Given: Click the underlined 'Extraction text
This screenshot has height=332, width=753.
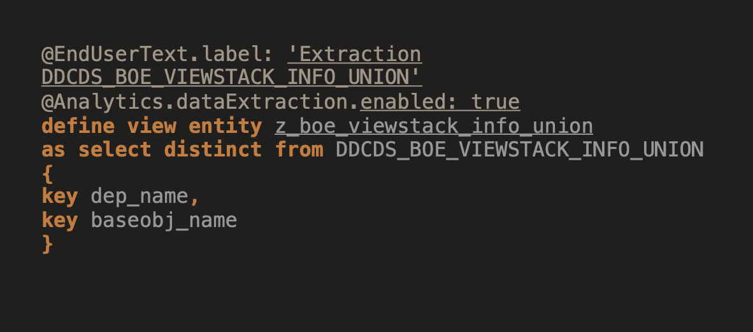Looking at the screenshot, I should click(354, 54).
